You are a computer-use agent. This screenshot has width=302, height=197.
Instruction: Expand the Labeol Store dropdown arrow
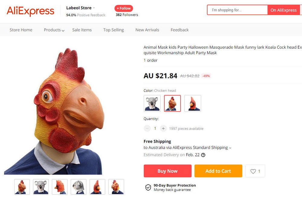(94, 8)
